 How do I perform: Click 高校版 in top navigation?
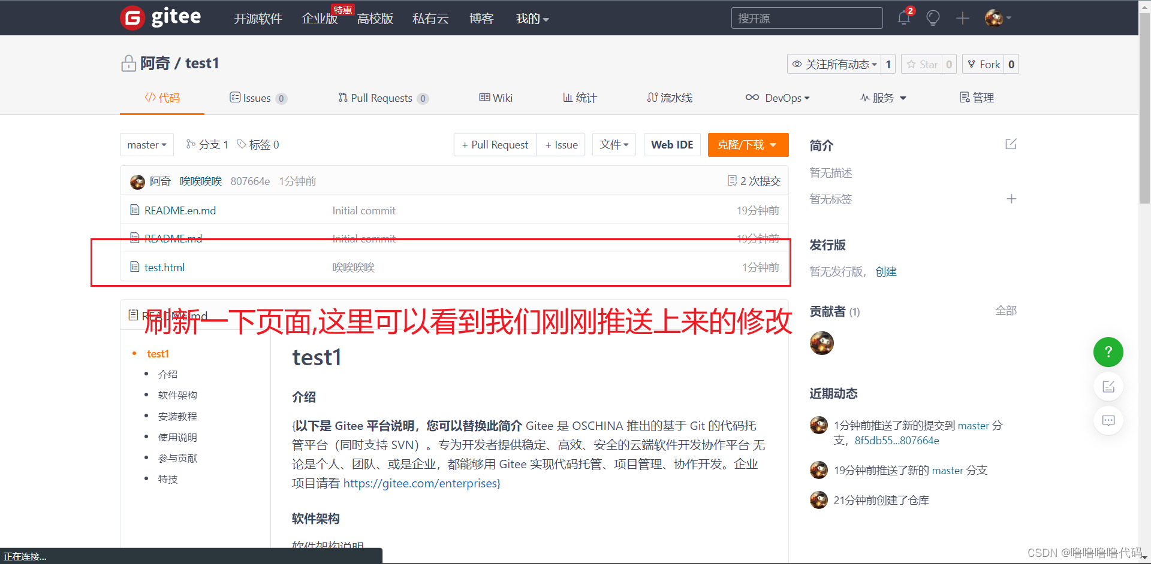(375, 19)
